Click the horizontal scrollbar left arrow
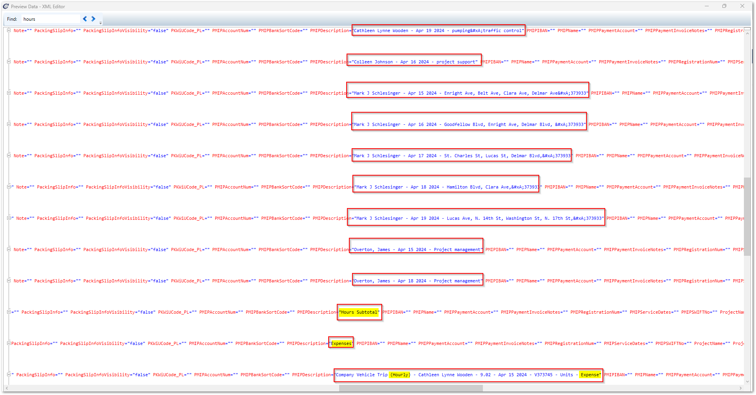Viewport: 756px width, 395px height. pos(7,388)
